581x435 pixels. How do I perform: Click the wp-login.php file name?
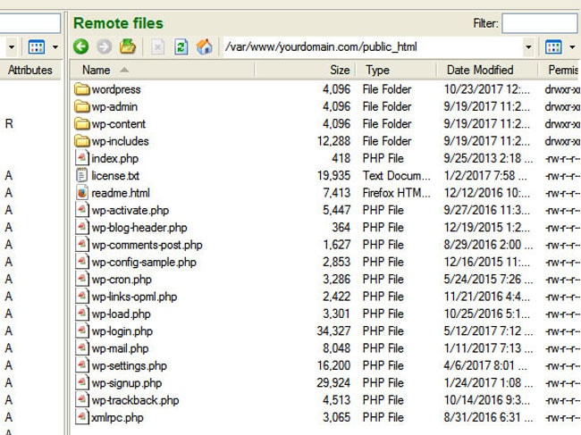tap(122, 331)
